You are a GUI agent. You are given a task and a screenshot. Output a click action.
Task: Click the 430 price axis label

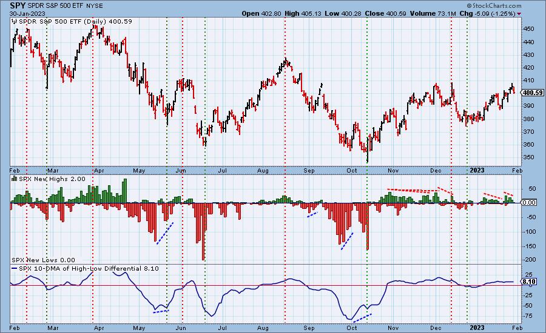(529, 55)
